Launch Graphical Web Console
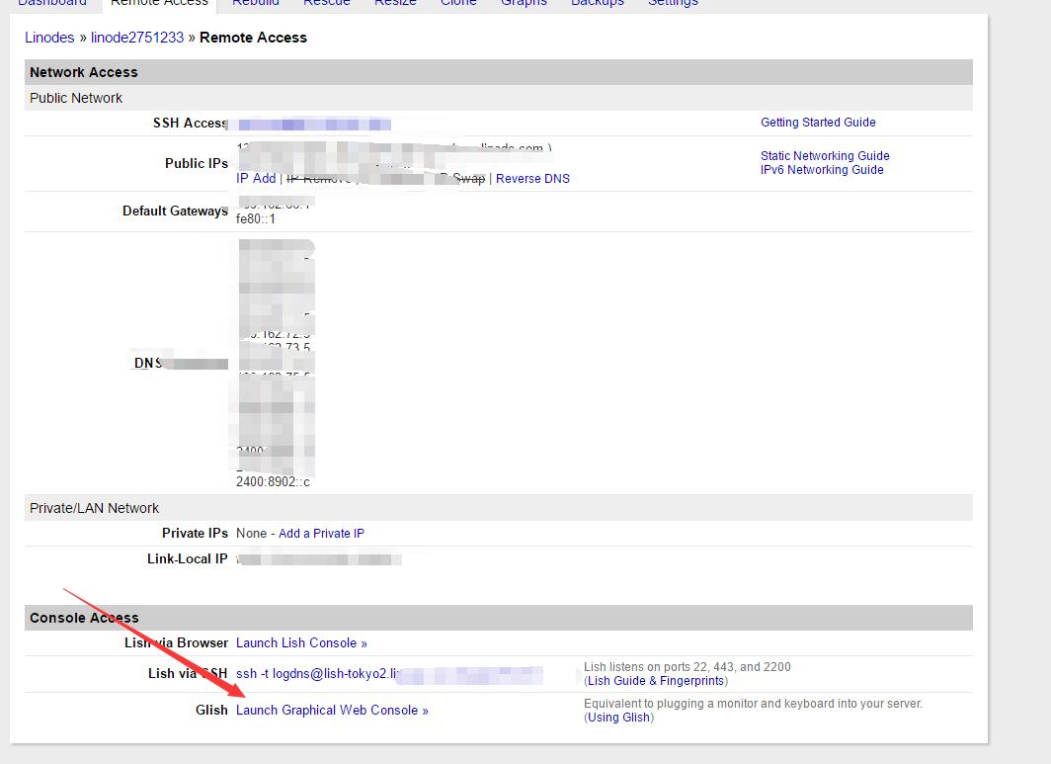 coord(332,710)
